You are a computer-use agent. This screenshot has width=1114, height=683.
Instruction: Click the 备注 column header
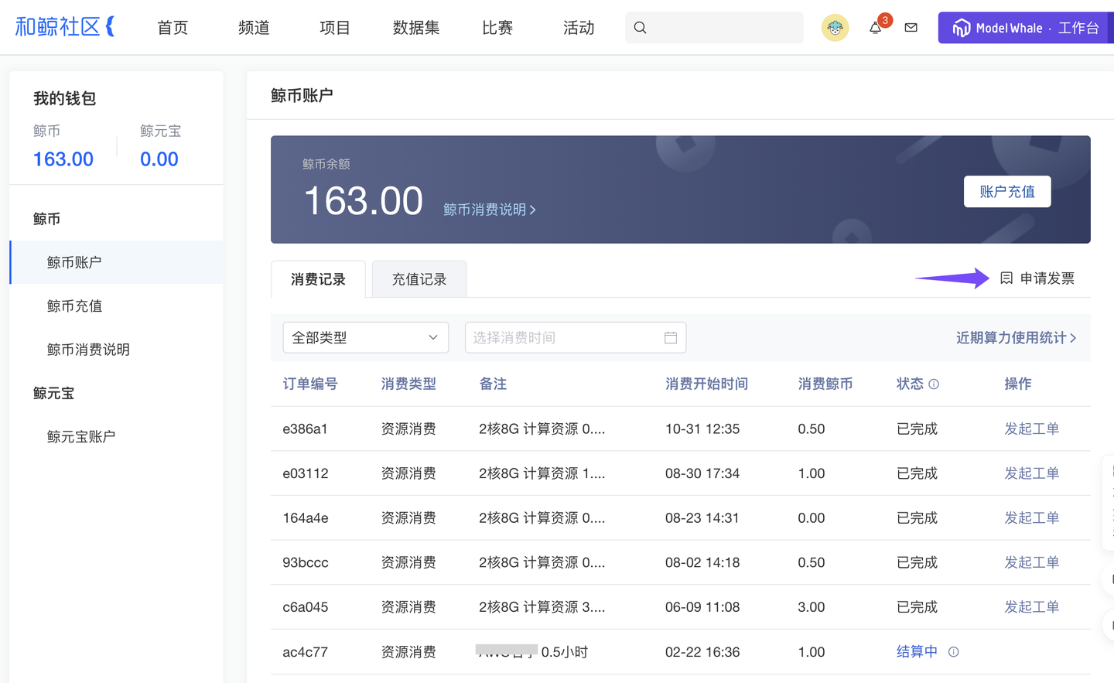point(493,384)
